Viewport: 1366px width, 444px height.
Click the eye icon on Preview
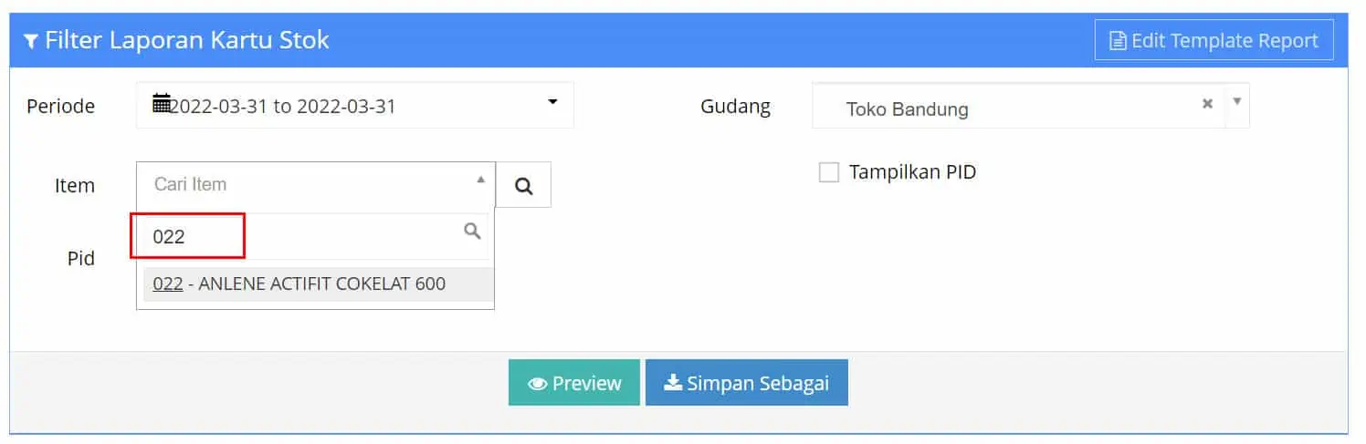pyautogui.click(x=538, y=384)
